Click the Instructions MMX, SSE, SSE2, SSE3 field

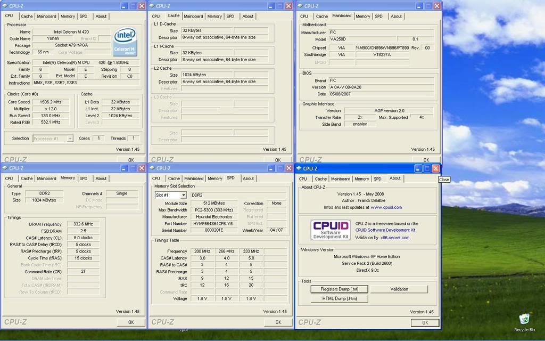[x=86, y=83]
